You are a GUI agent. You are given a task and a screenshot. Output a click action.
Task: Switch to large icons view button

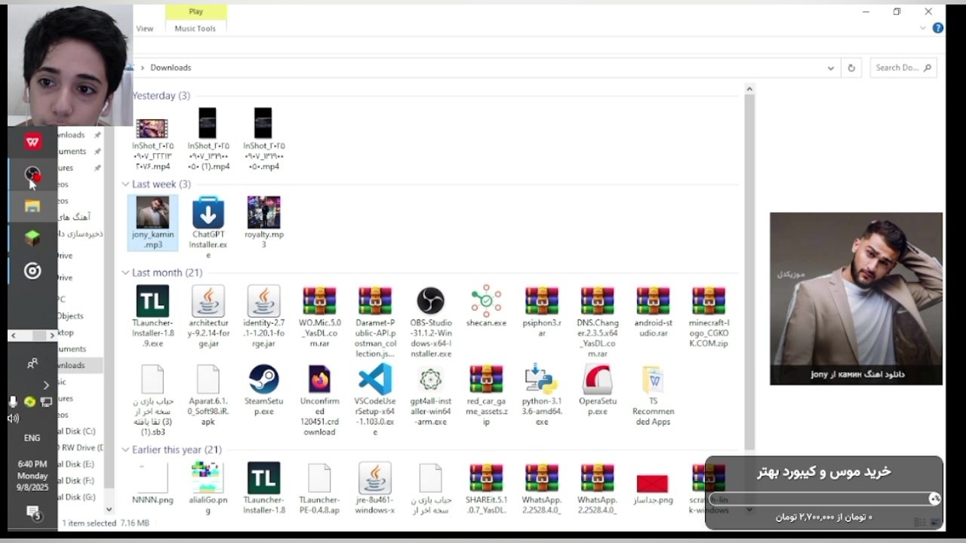pos(936,522)
